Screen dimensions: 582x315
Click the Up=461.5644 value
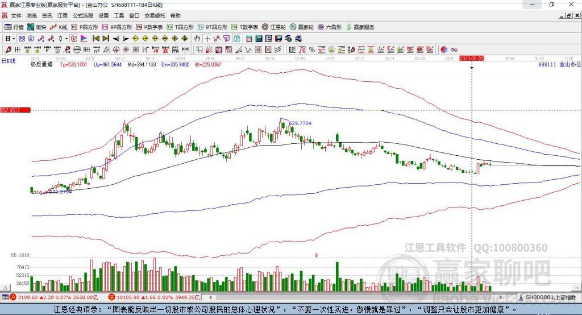coord(107,65)
